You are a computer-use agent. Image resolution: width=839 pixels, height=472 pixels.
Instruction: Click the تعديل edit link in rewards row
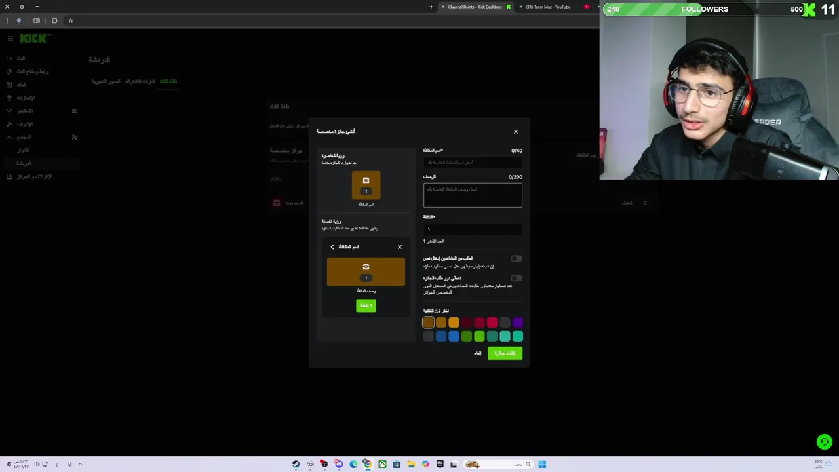click(x=627, y=203)
